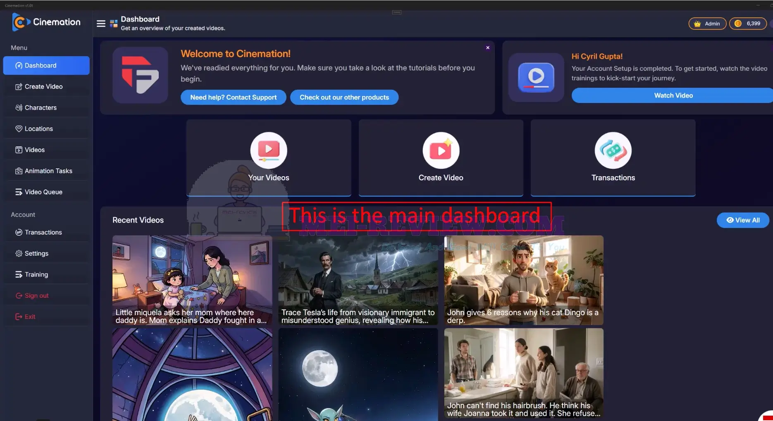Image resolution: width=773 pixels, height=421 pixels.
Task: Open Videos in the sidebar menu
Action: pos(46,150)
